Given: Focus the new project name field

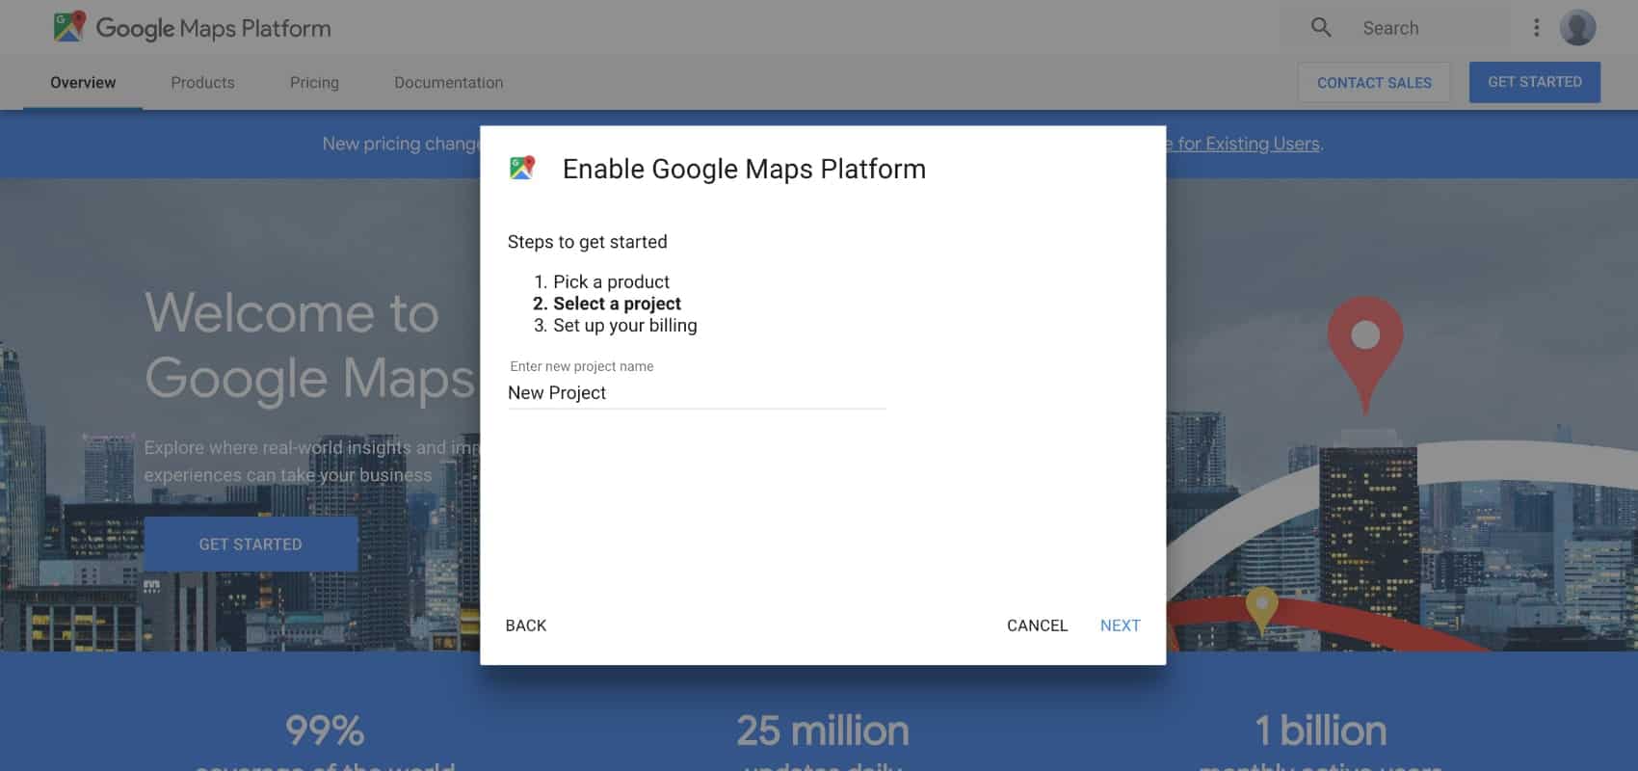Looking at the screenshot, I should click(696, 393).
